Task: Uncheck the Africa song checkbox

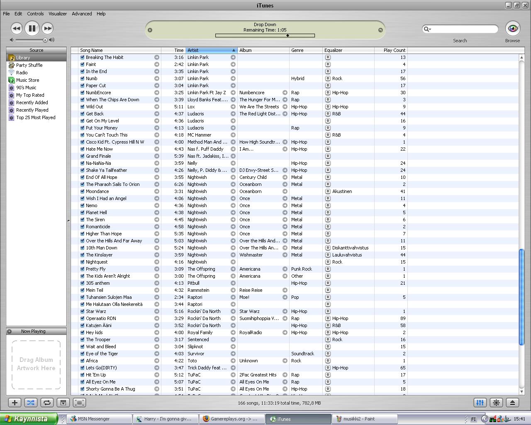Action: pyautogui.click(x=82, y=361)
